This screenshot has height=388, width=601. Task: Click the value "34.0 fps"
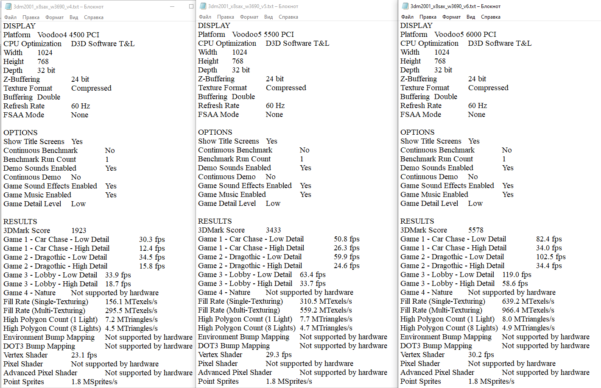[549, 248]
